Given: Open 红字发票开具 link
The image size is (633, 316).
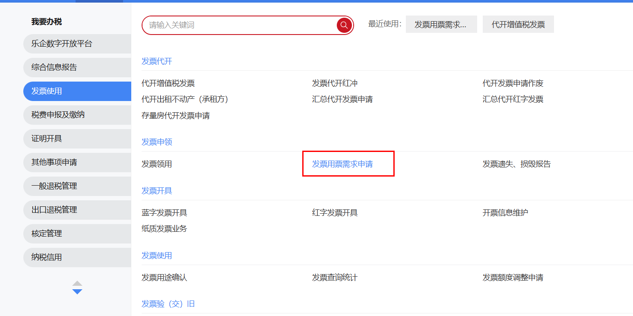Looking at the screenshot, I should (335, 213).
